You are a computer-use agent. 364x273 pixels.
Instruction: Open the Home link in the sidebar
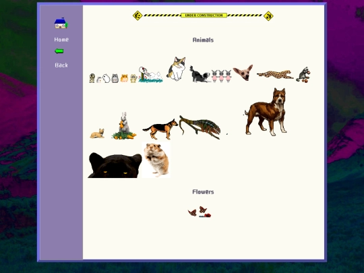(x=61, y=40)
